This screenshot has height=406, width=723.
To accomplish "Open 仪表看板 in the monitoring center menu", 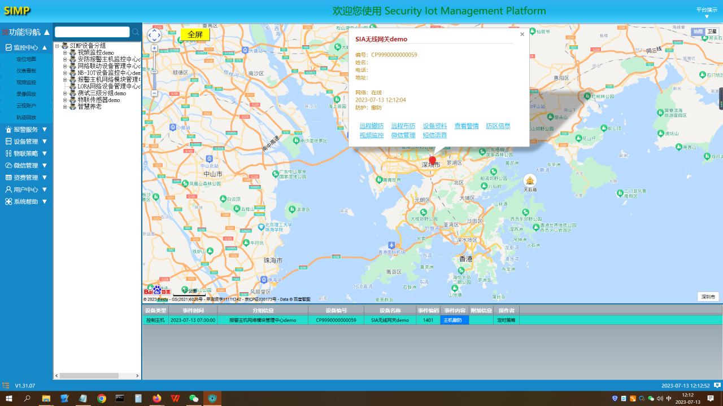I will [26, 70].
